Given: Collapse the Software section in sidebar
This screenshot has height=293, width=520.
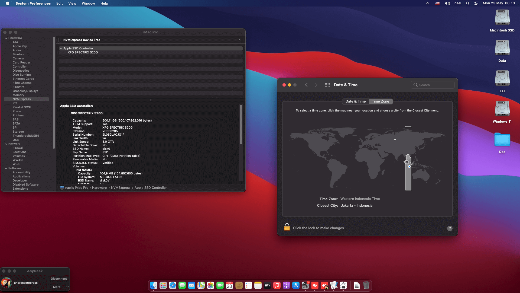Looking at the screenshot, I should tap(6, 168).
